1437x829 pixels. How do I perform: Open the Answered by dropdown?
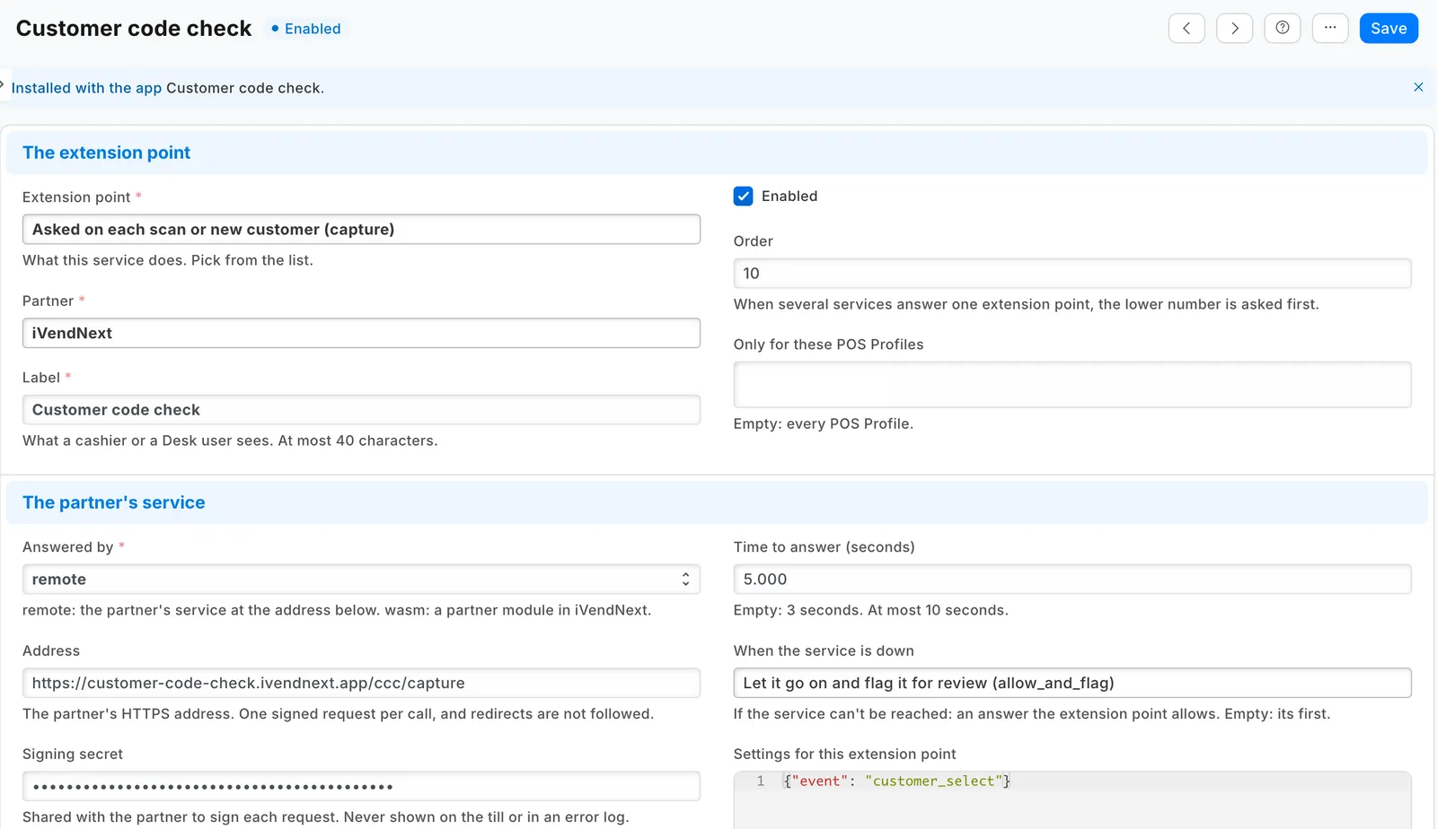click(361, 580)
